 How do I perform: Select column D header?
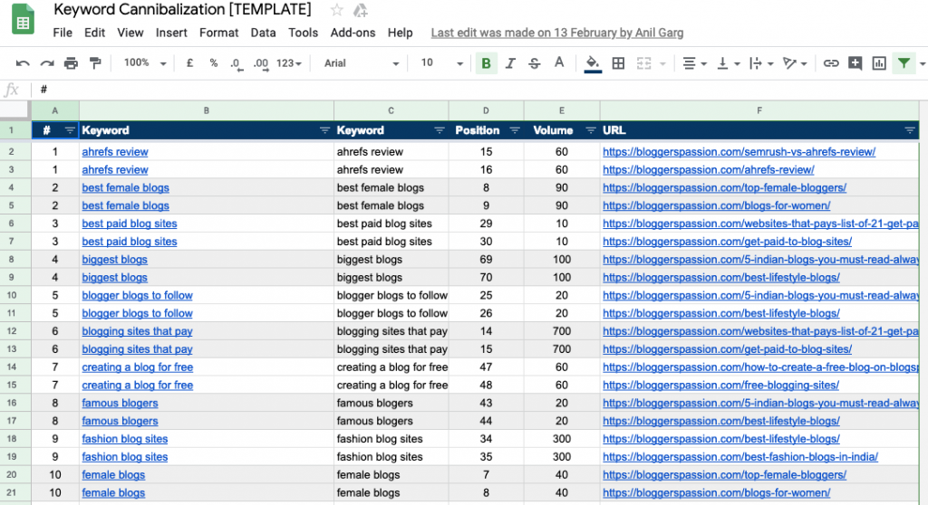pyautogui.click(x=486, y=110)
